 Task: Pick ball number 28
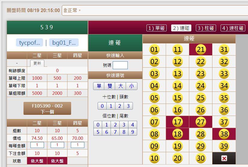(x=201, y=134)
